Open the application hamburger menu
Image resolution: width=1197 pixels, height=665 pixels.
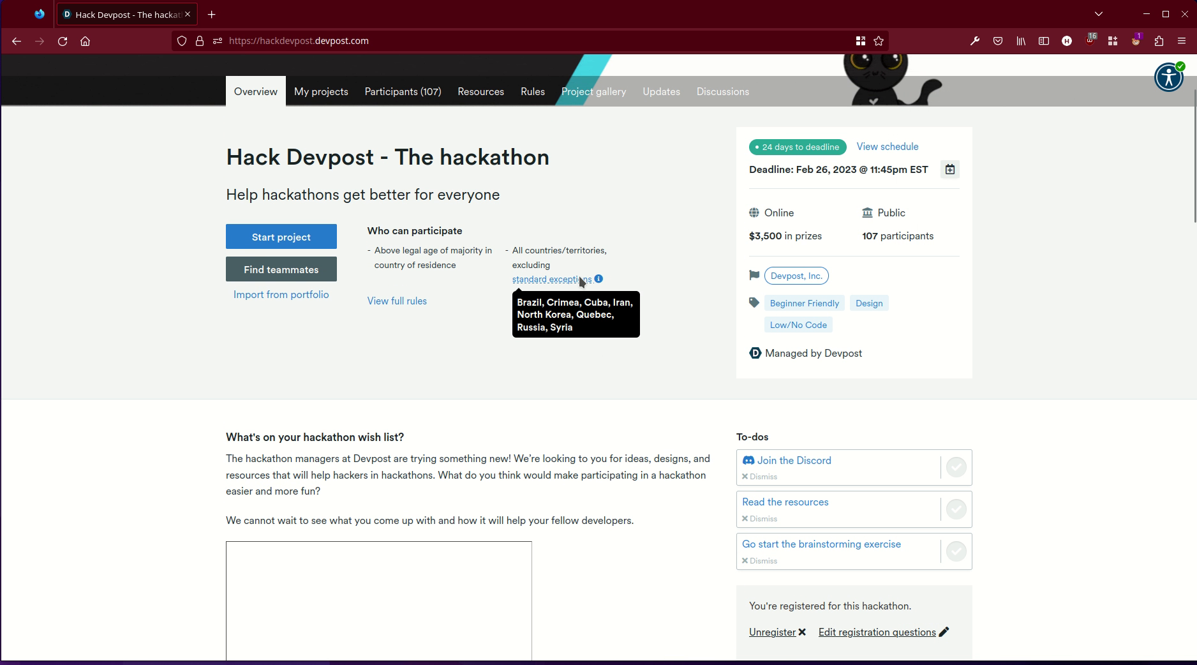[1182, 41]
